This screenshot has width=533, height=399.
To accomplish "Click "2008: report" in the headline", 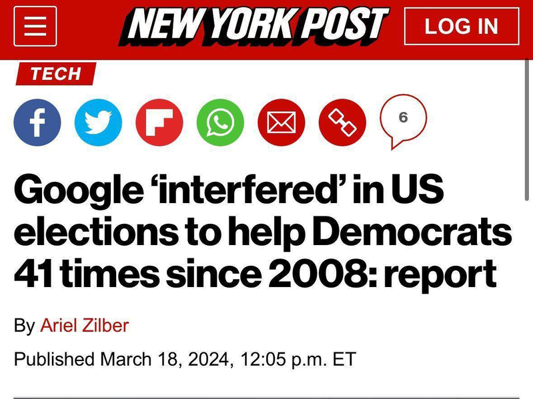I will pyautogui.click(x=383, y=273).
